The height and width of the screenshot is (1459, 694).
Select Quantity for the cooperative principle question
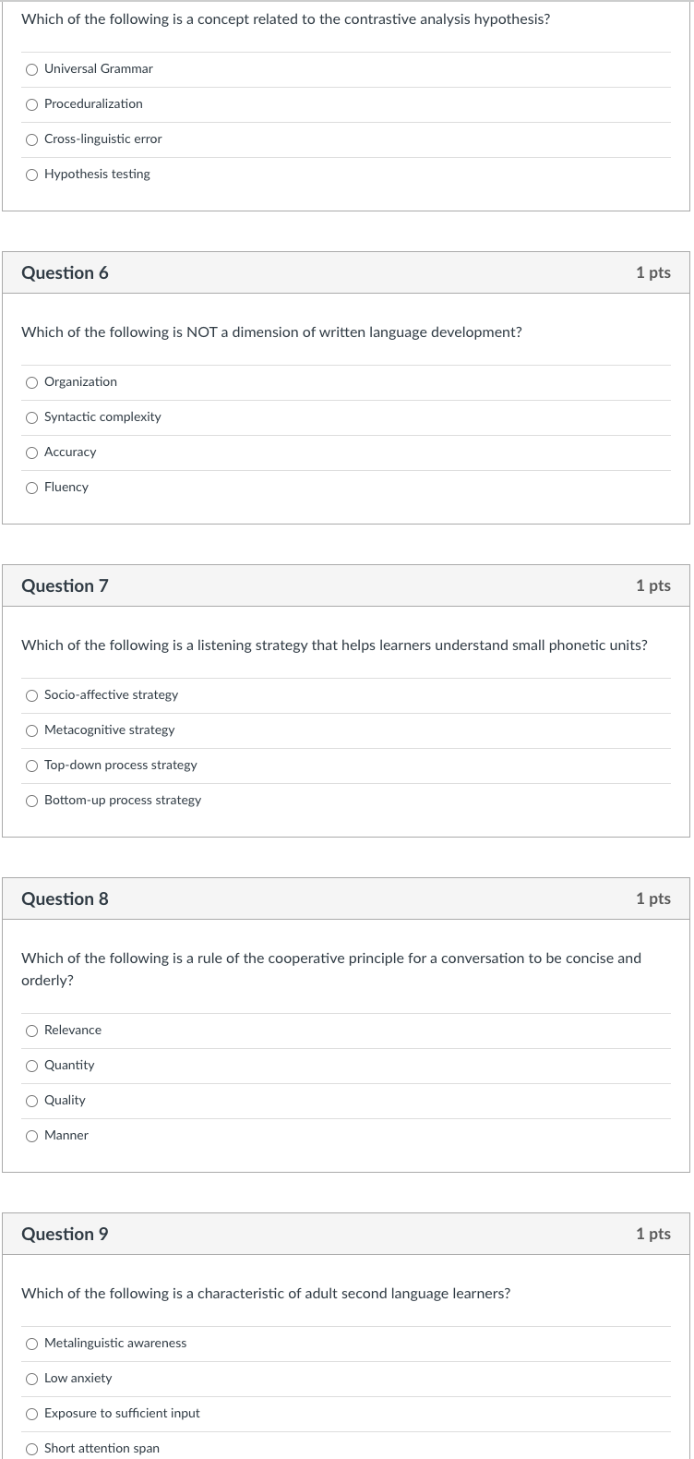pos(31,1066)
